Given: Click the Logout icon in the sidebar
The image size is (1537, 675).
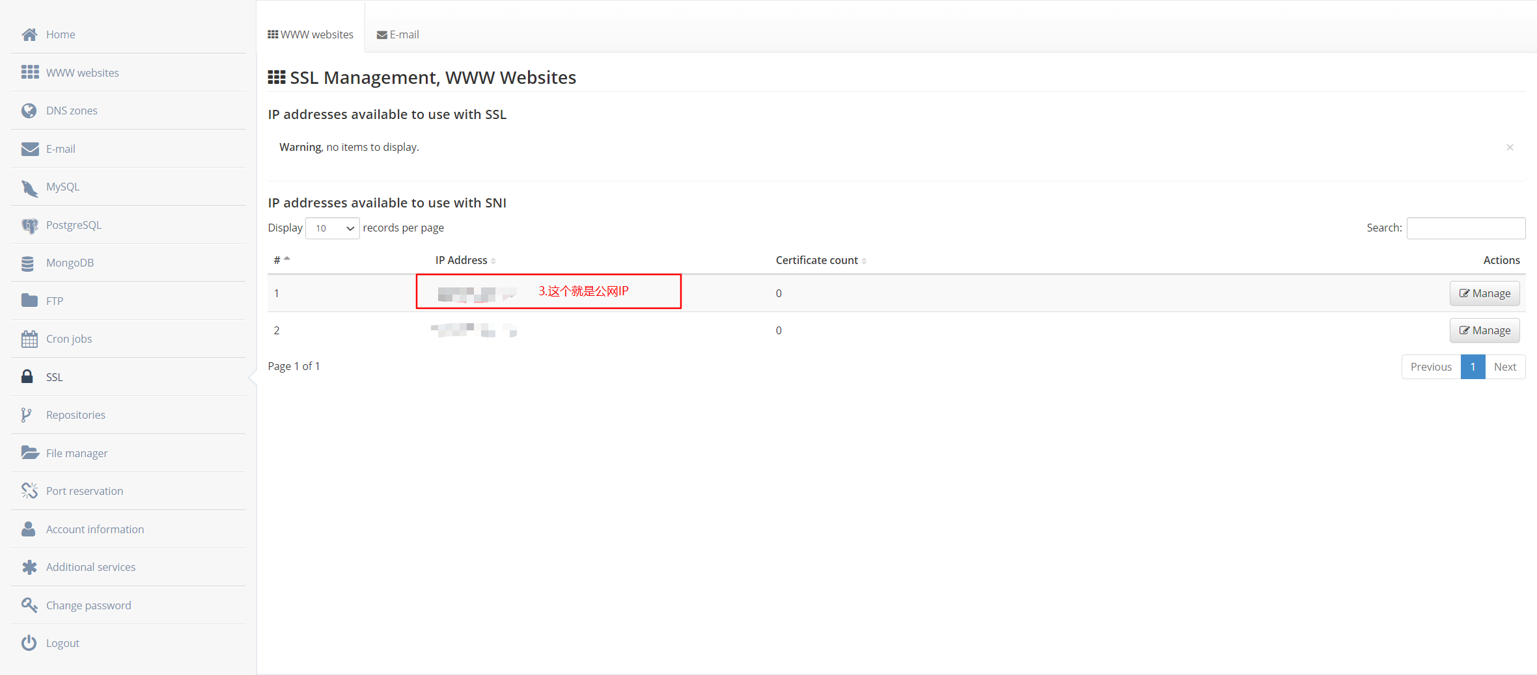Looking at the screenshot, I should tap(29, 642).
